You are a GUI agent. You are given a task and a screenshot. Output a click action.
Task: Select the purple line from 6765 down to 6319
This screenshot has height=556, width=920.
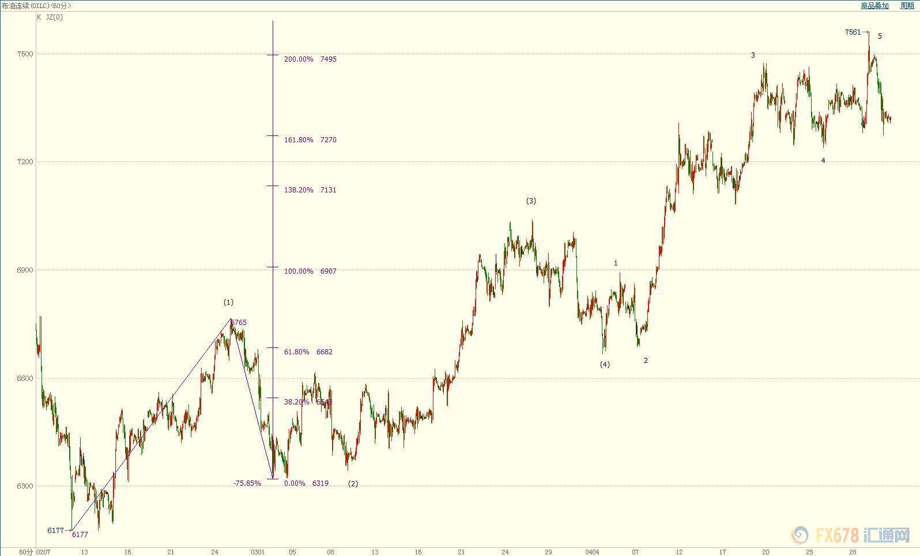point(251,399)
